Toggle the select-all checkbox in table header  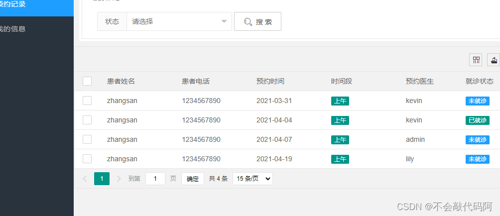pos(87,81)
